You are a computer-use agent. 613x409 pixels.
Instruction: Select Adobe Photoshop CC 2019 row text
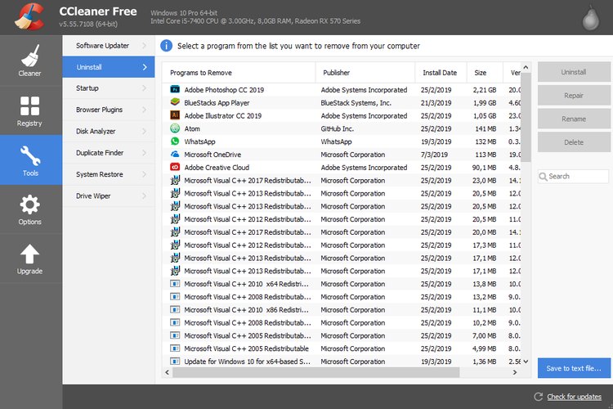tap(224, 90)
